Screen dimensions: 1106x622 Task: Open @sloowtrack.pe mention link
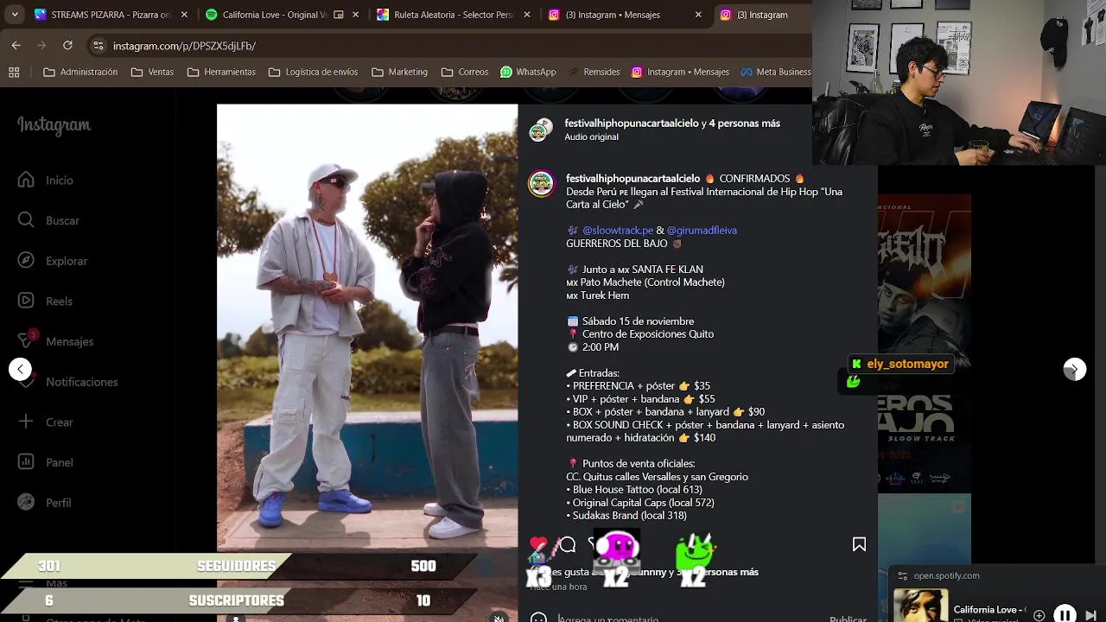(x=618, y=231)
